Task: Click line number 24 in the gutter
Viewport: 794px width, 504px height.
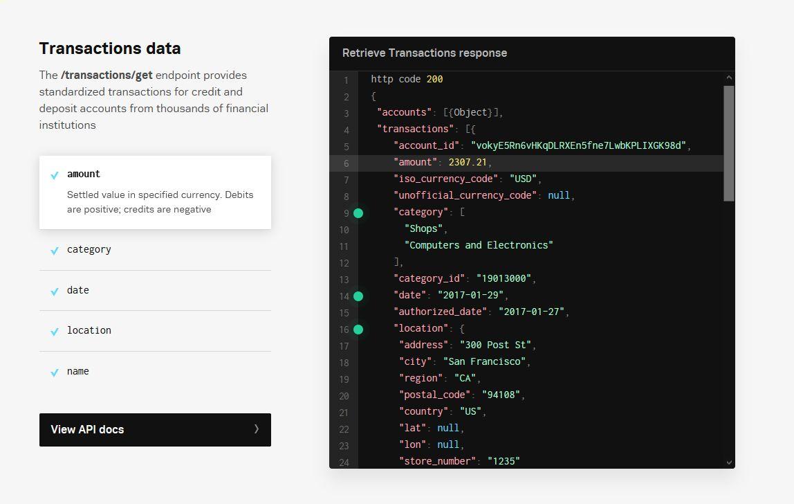Action: click(x=344, y=462)
